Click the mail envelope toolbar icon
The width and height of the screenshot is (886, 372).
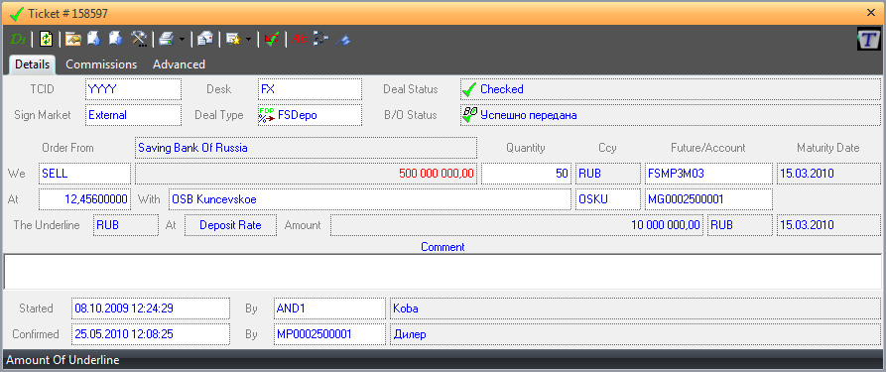click(x=205, y=39)
